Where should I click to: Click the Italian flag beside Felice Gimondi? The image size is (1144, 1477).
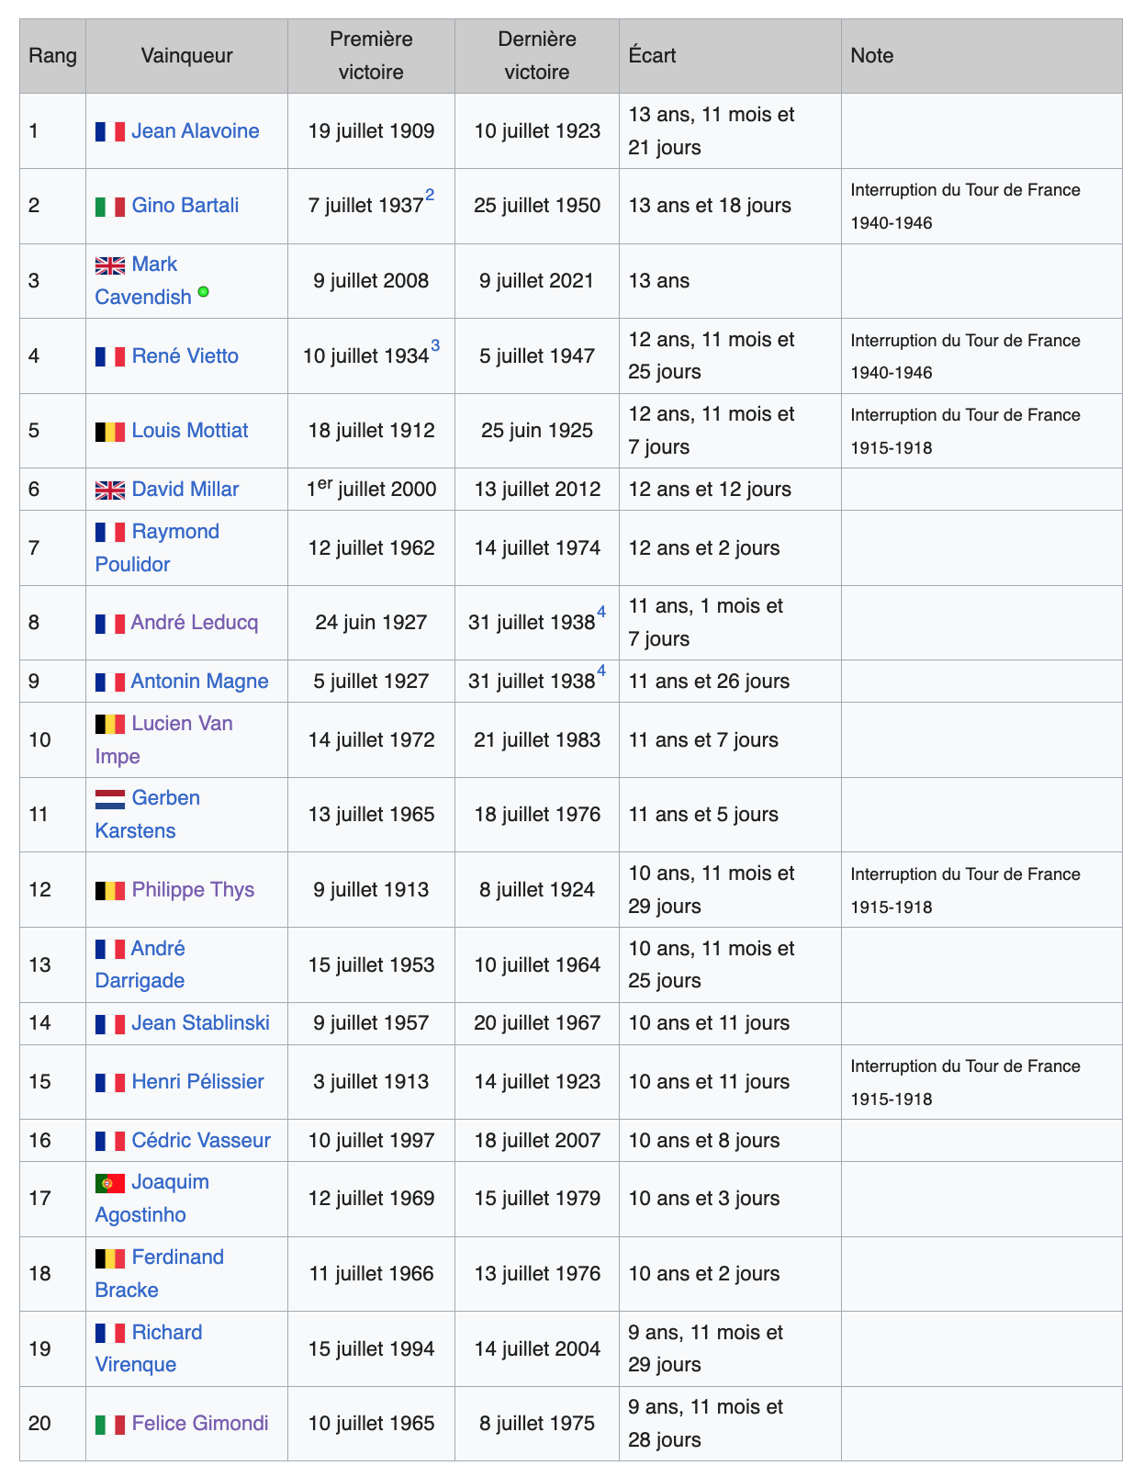point(109,1425)
